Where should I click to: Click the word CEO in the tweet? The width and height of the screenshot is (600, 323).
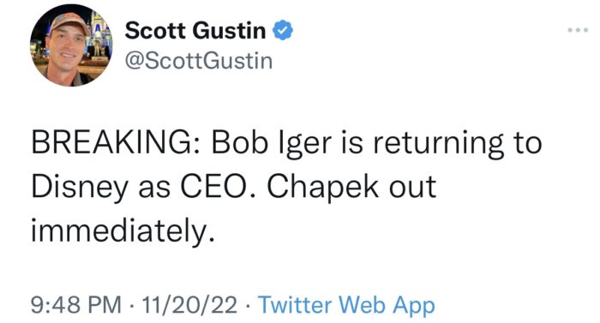pos(217,187)
